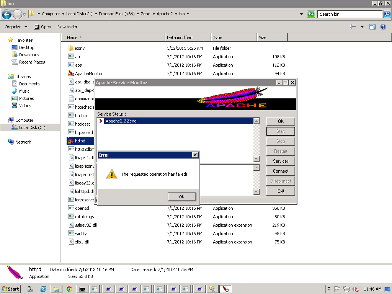Click the Exit button in Apache Monitor
392x294 pixels.
click(x=281, y=191)
